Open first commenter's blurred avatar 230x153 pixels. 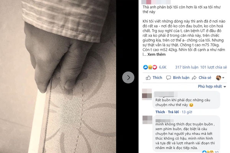tap(147, 94)
